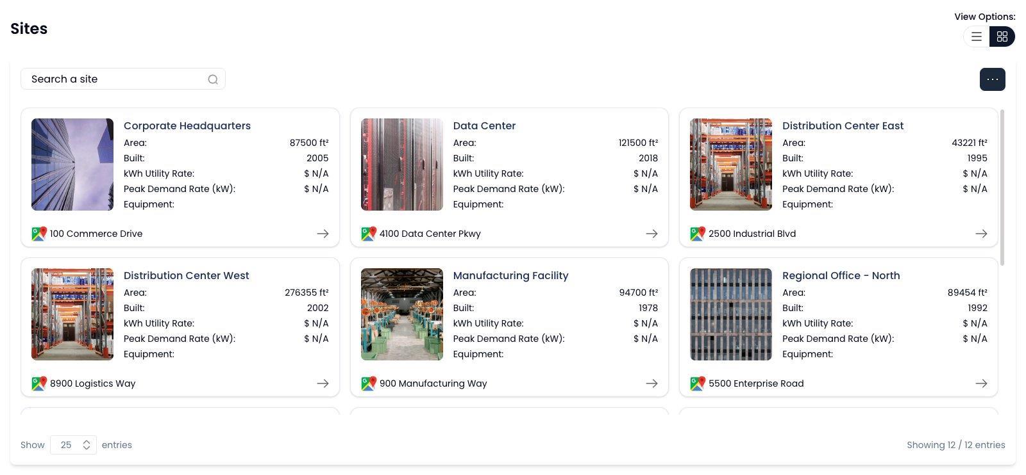Click the 4100 Data Center Pkwy address
Viewport: 1026px width, 475px height.
[x=430, y=234]
